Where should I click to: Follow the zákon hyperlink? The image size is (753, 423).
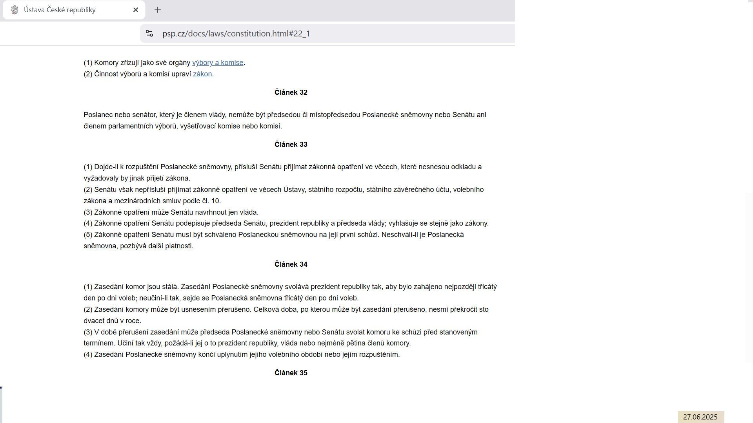(x=202, y=74)
